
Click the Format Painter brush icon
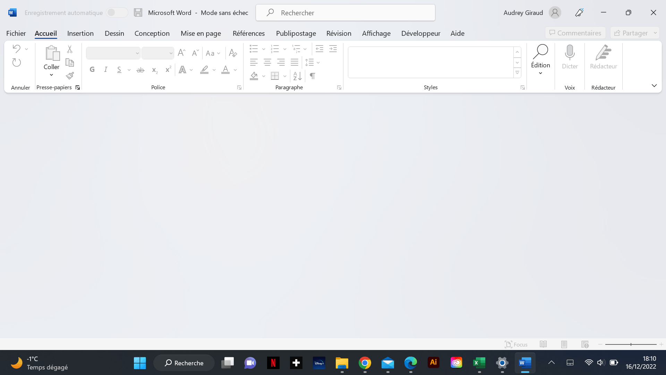pyautogui.click(x=70, y=76)
